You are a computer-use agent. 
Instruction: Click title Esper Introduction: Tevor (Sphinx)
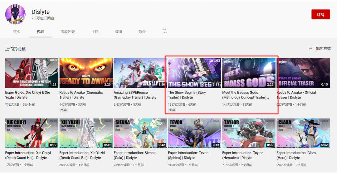188,155
